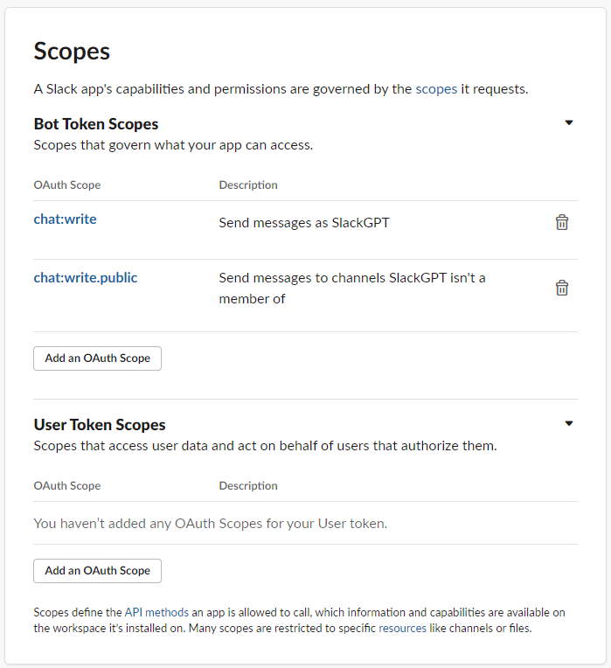This screenshot has width=611, height=668.
Task: Follow the resources link in footer
Action: point(403,628)
